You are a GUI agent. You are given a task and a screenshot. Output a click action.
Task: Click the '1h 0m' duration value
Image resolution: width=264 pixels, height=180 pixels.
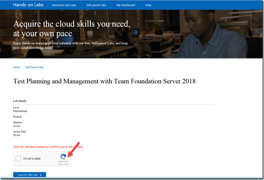click(16, 126)
